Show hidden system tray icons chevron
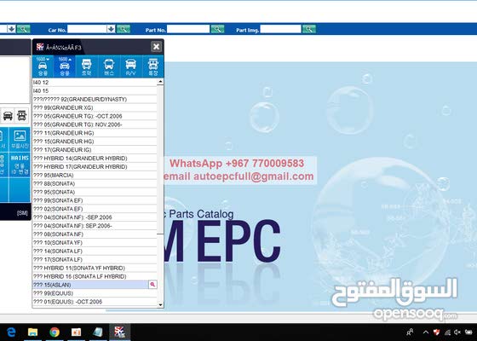 [426, 332]
